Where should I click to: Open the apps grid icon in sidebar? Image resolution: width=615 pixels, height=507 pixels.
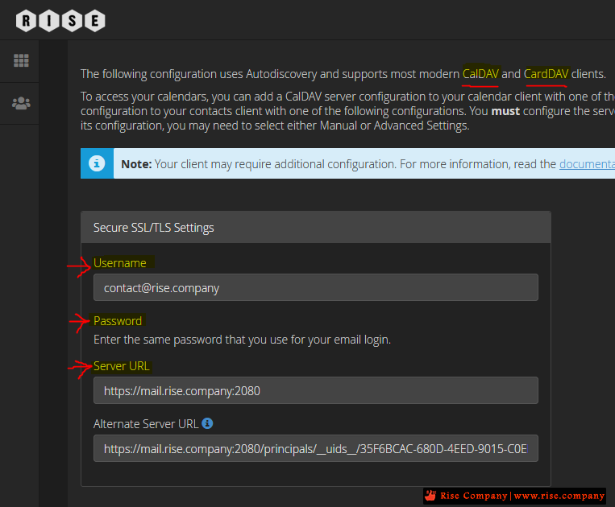click(x=21, y=60)
